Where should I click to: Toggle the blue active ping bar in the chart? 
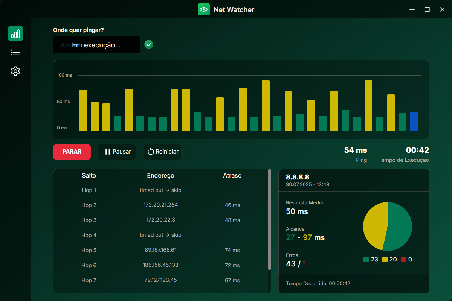[414, 122]
